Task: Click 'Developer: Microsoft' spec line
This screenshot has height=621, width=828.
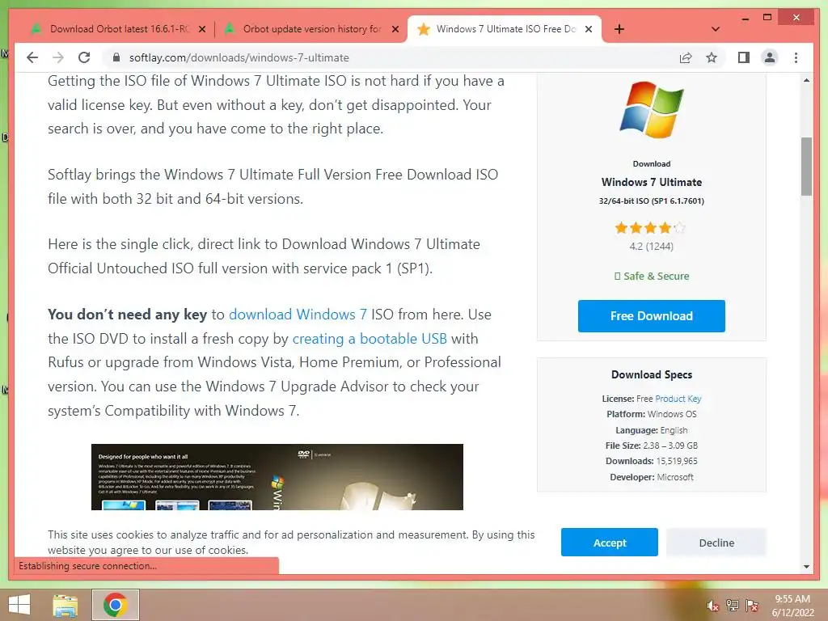Action: pos(652,477)
